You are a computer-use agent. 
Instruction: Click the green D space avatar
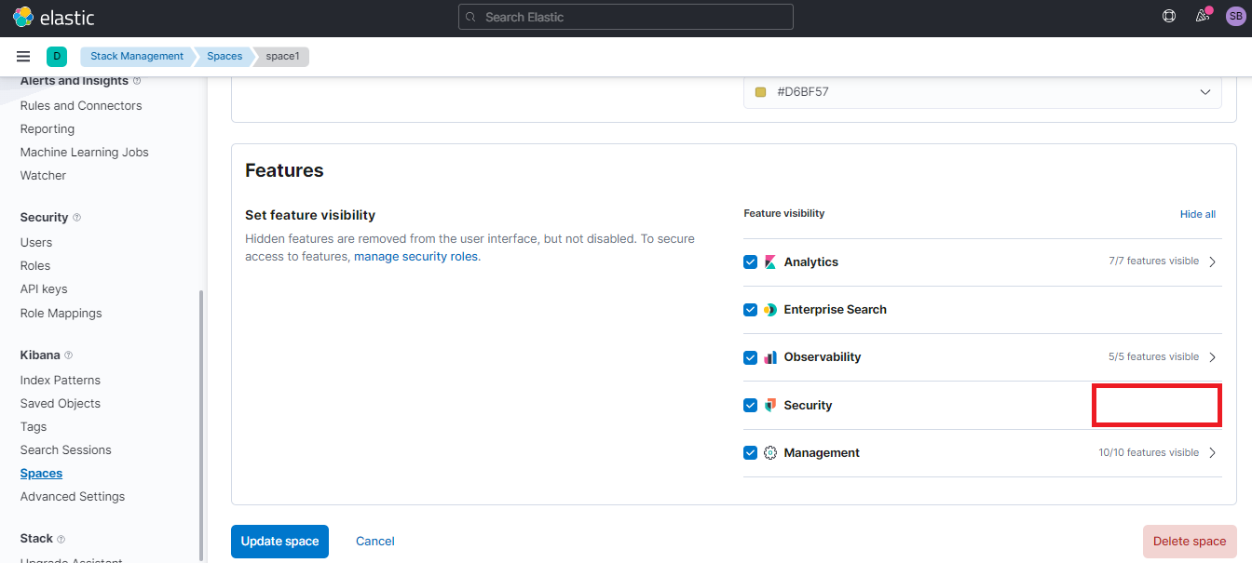[x=57, y=57]
